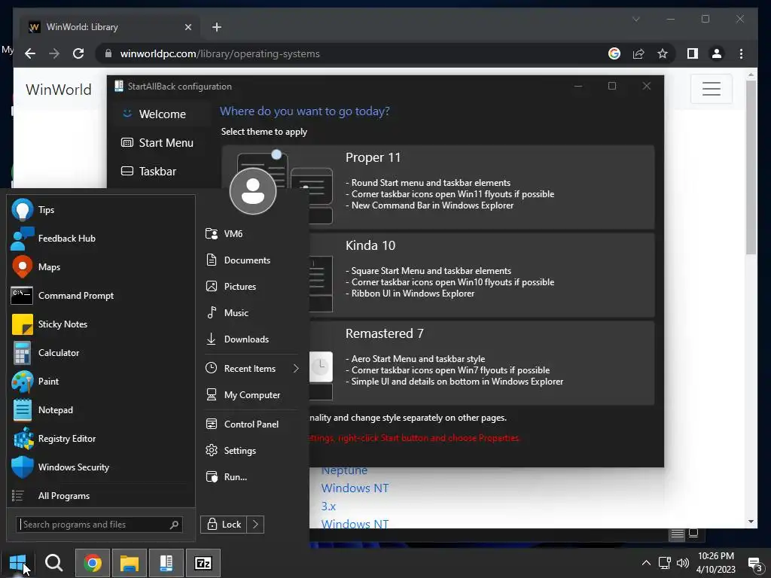Expand Recent Items submenu
The height and width of the screenshot is (578, 771).
pos(251,368)
